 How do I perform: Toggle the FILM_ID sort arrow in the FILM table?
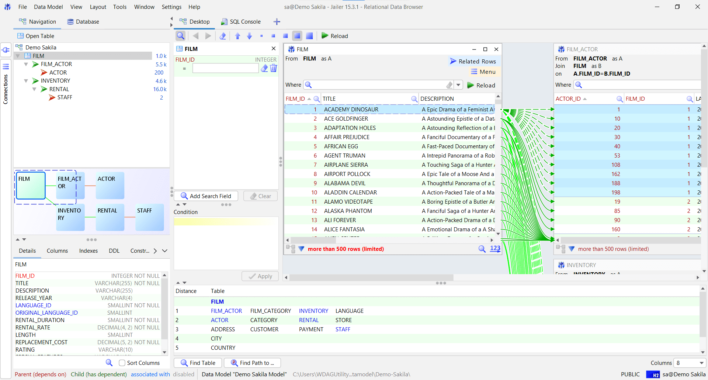pos(309,99)
